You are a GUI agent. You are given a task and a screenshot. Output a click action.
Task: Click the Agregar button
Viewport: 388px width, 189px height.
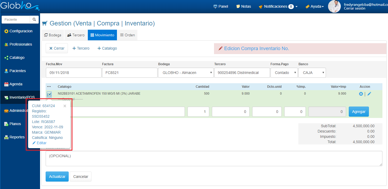359,112
